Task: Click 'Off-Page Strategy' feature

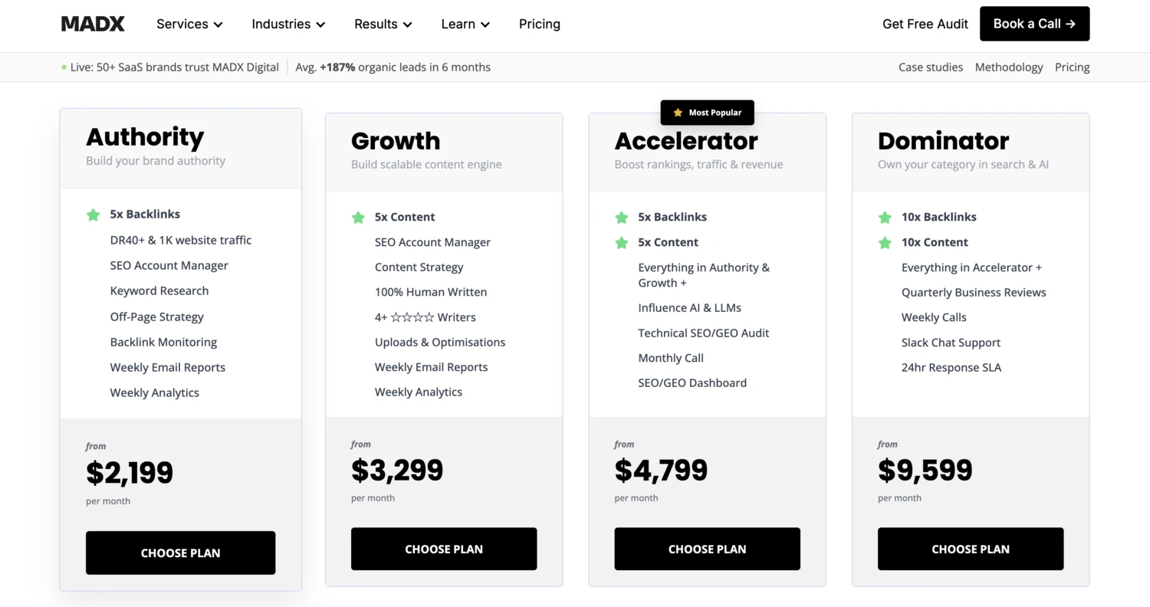Action: tap(157, 317)
